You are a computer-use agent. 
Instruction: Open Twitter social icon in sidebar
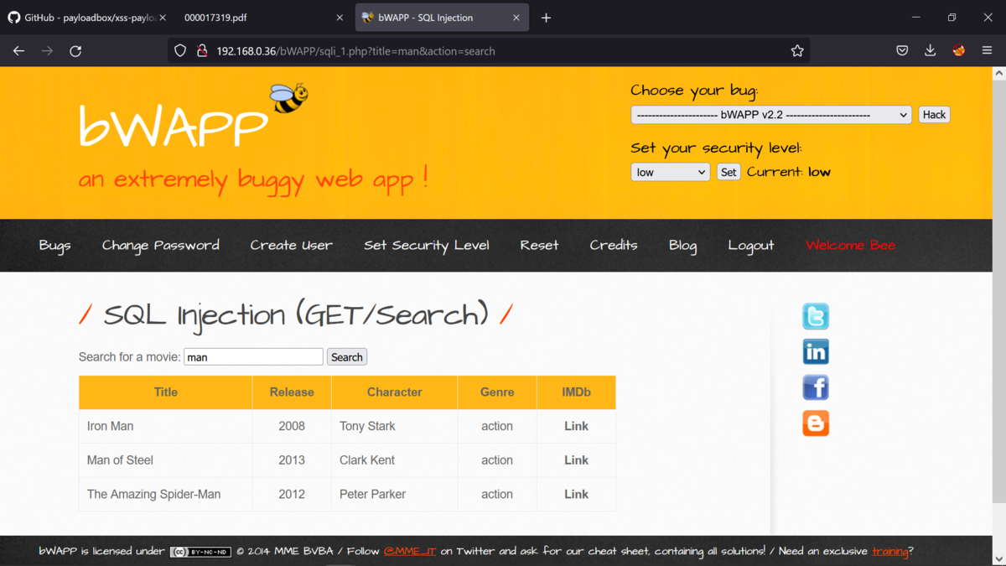(816, 316)
